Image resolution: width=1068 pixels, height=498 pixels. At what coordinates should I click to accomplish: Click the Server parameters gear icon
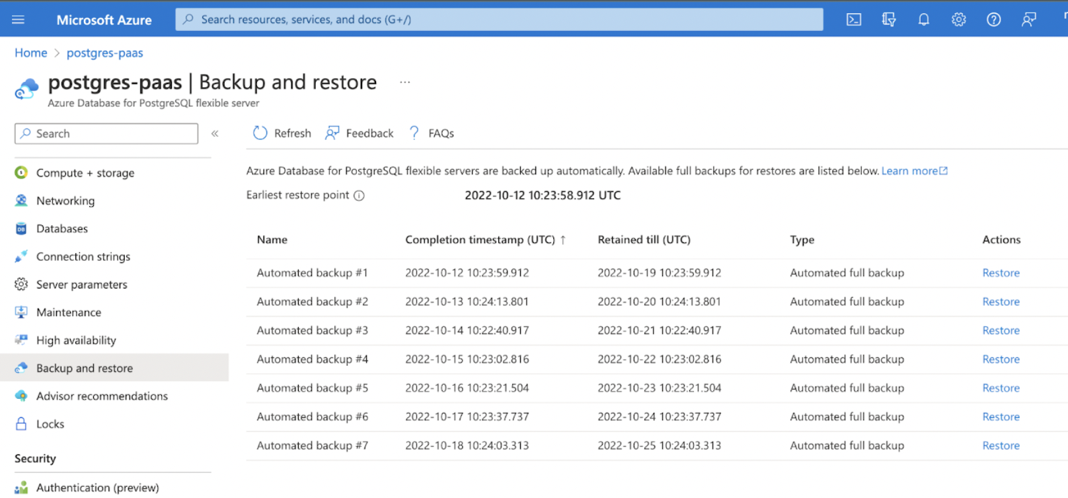click(21, 284)
